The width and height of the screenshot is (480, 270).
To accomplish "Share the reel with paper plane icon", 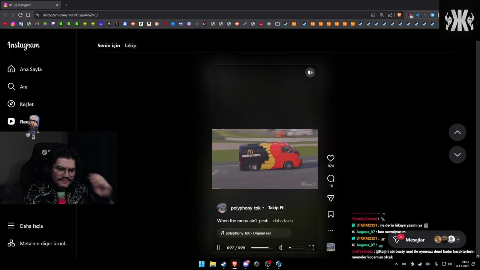I will [331, 198].
